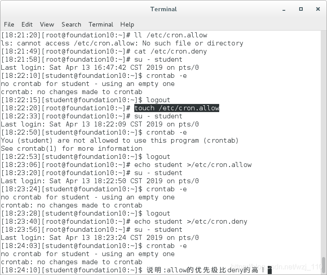Click the highlighted 'touch /etc/cron.allow' text
Viewport: 327px width, 275px height.
(x=177, y=108)
